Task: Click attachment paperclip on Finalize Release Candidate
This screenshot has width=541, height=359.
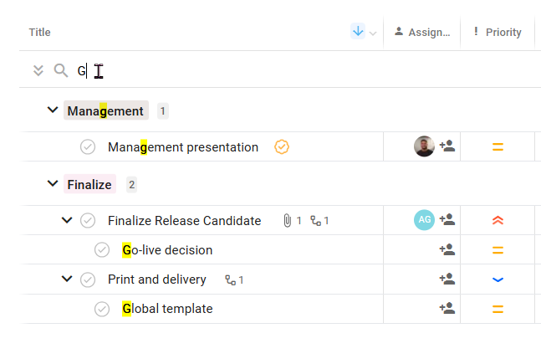Action: click(x=287, y=221)
